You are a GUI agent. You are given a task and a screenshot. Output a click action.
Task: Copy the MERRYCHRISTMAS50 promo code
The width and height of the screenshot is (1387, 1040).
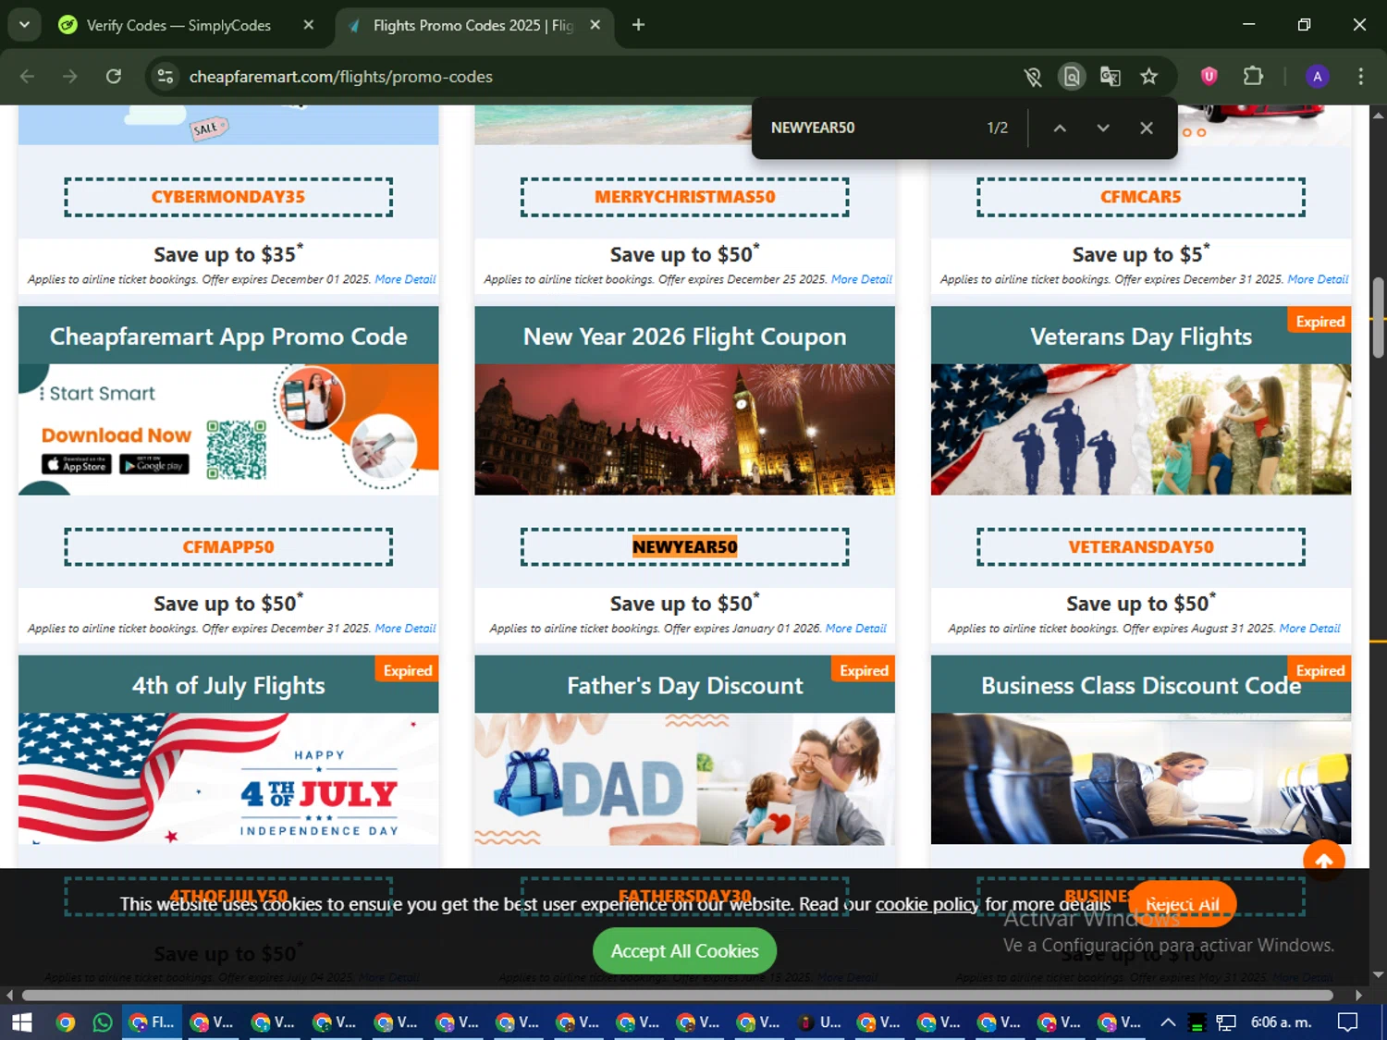point(685,197)
